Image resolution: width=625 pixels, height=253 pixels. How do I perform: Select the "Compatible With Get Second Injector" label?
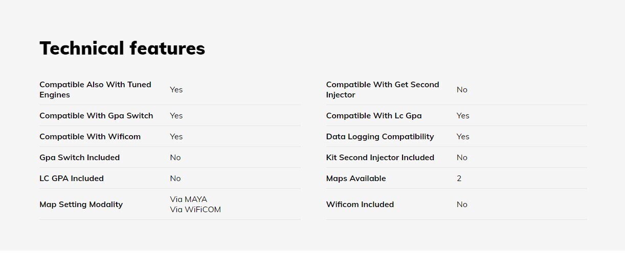383,90
